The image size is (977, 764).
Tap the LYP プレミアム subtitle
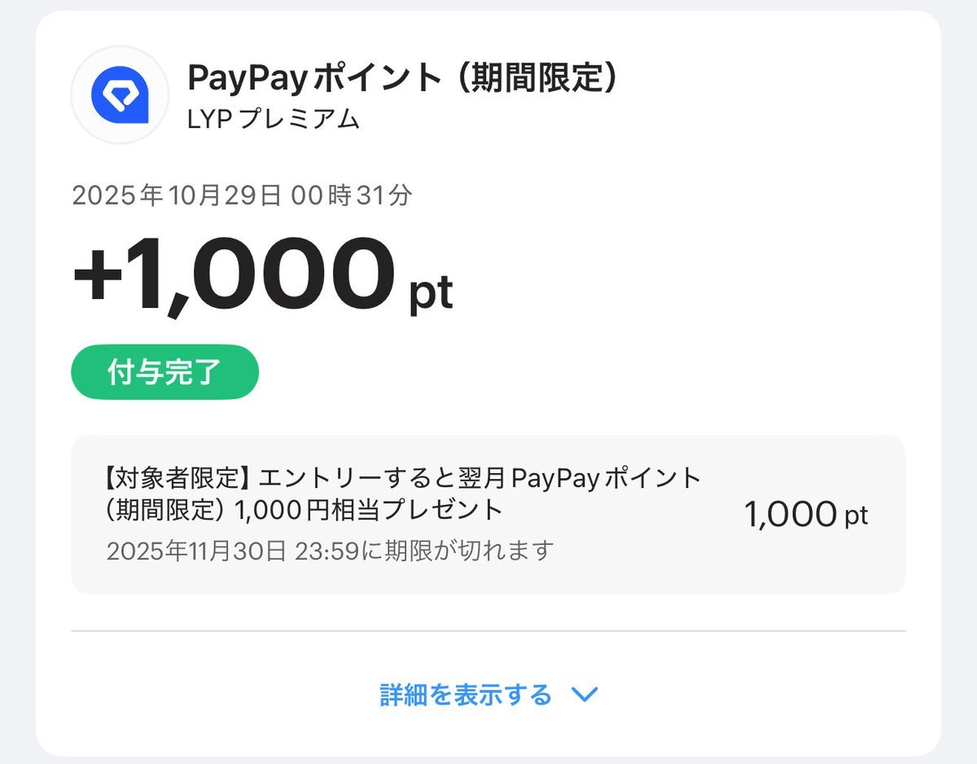(x=274, y=119)
